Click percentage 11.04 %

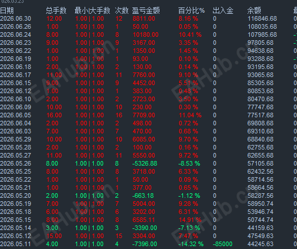tap(190, 115)
